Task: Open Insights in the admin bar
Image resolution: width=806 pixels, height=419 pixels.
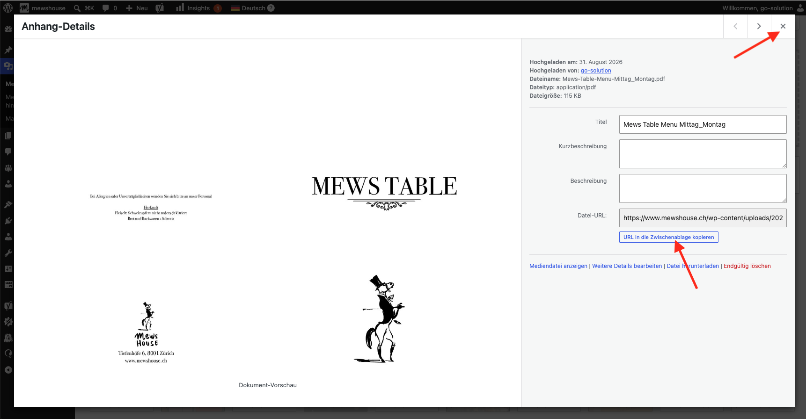Action: point(198,8)
